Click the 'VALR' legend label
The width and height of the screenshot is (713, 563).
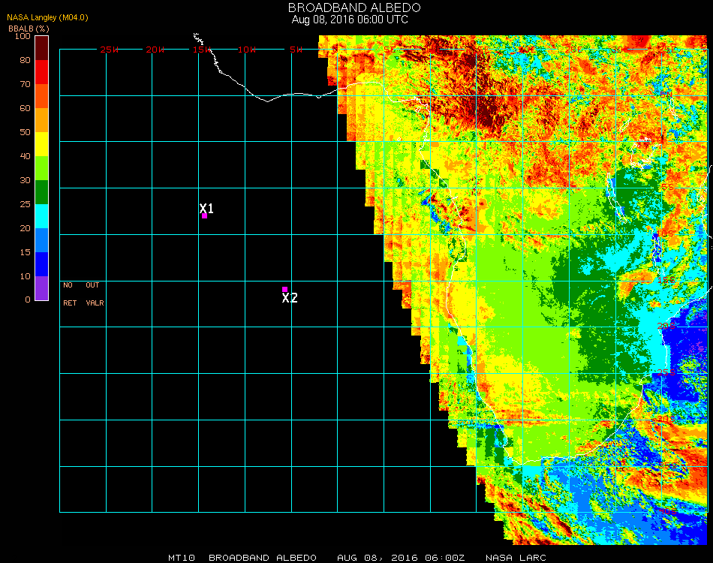pyautogui.click(x=95, y=303)
